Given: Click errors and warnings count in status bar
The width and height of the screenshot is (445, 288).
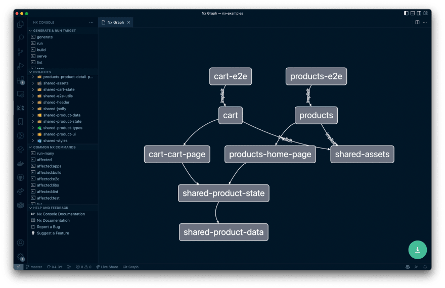Looking at the screenshot, I should (x=83, y=267).
